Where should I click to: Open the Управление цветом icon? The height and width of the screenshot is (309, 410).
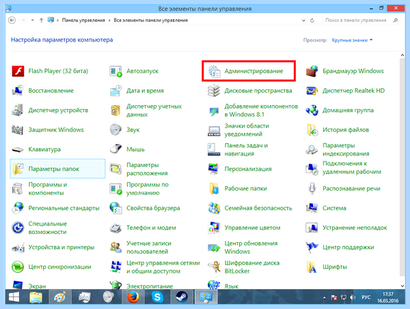click(x=214, y=228)
